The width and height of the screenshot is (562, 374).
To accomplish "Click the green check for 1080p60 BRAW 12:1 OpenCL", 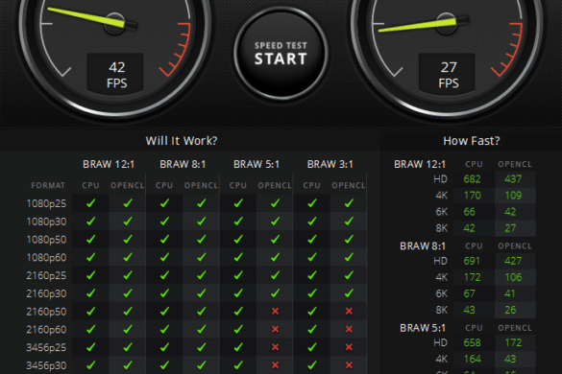I will pyautogui.click(x=128, y=257).
